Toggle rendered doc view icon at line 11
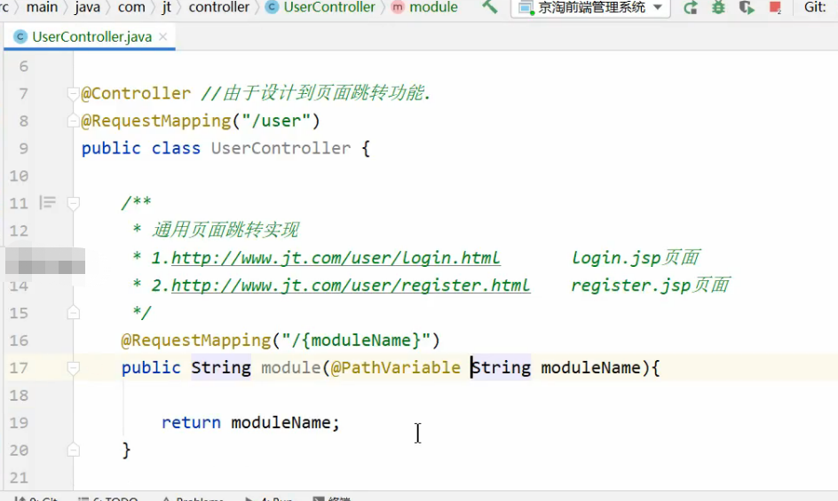The image size is (838, 501). coord(48,202)
